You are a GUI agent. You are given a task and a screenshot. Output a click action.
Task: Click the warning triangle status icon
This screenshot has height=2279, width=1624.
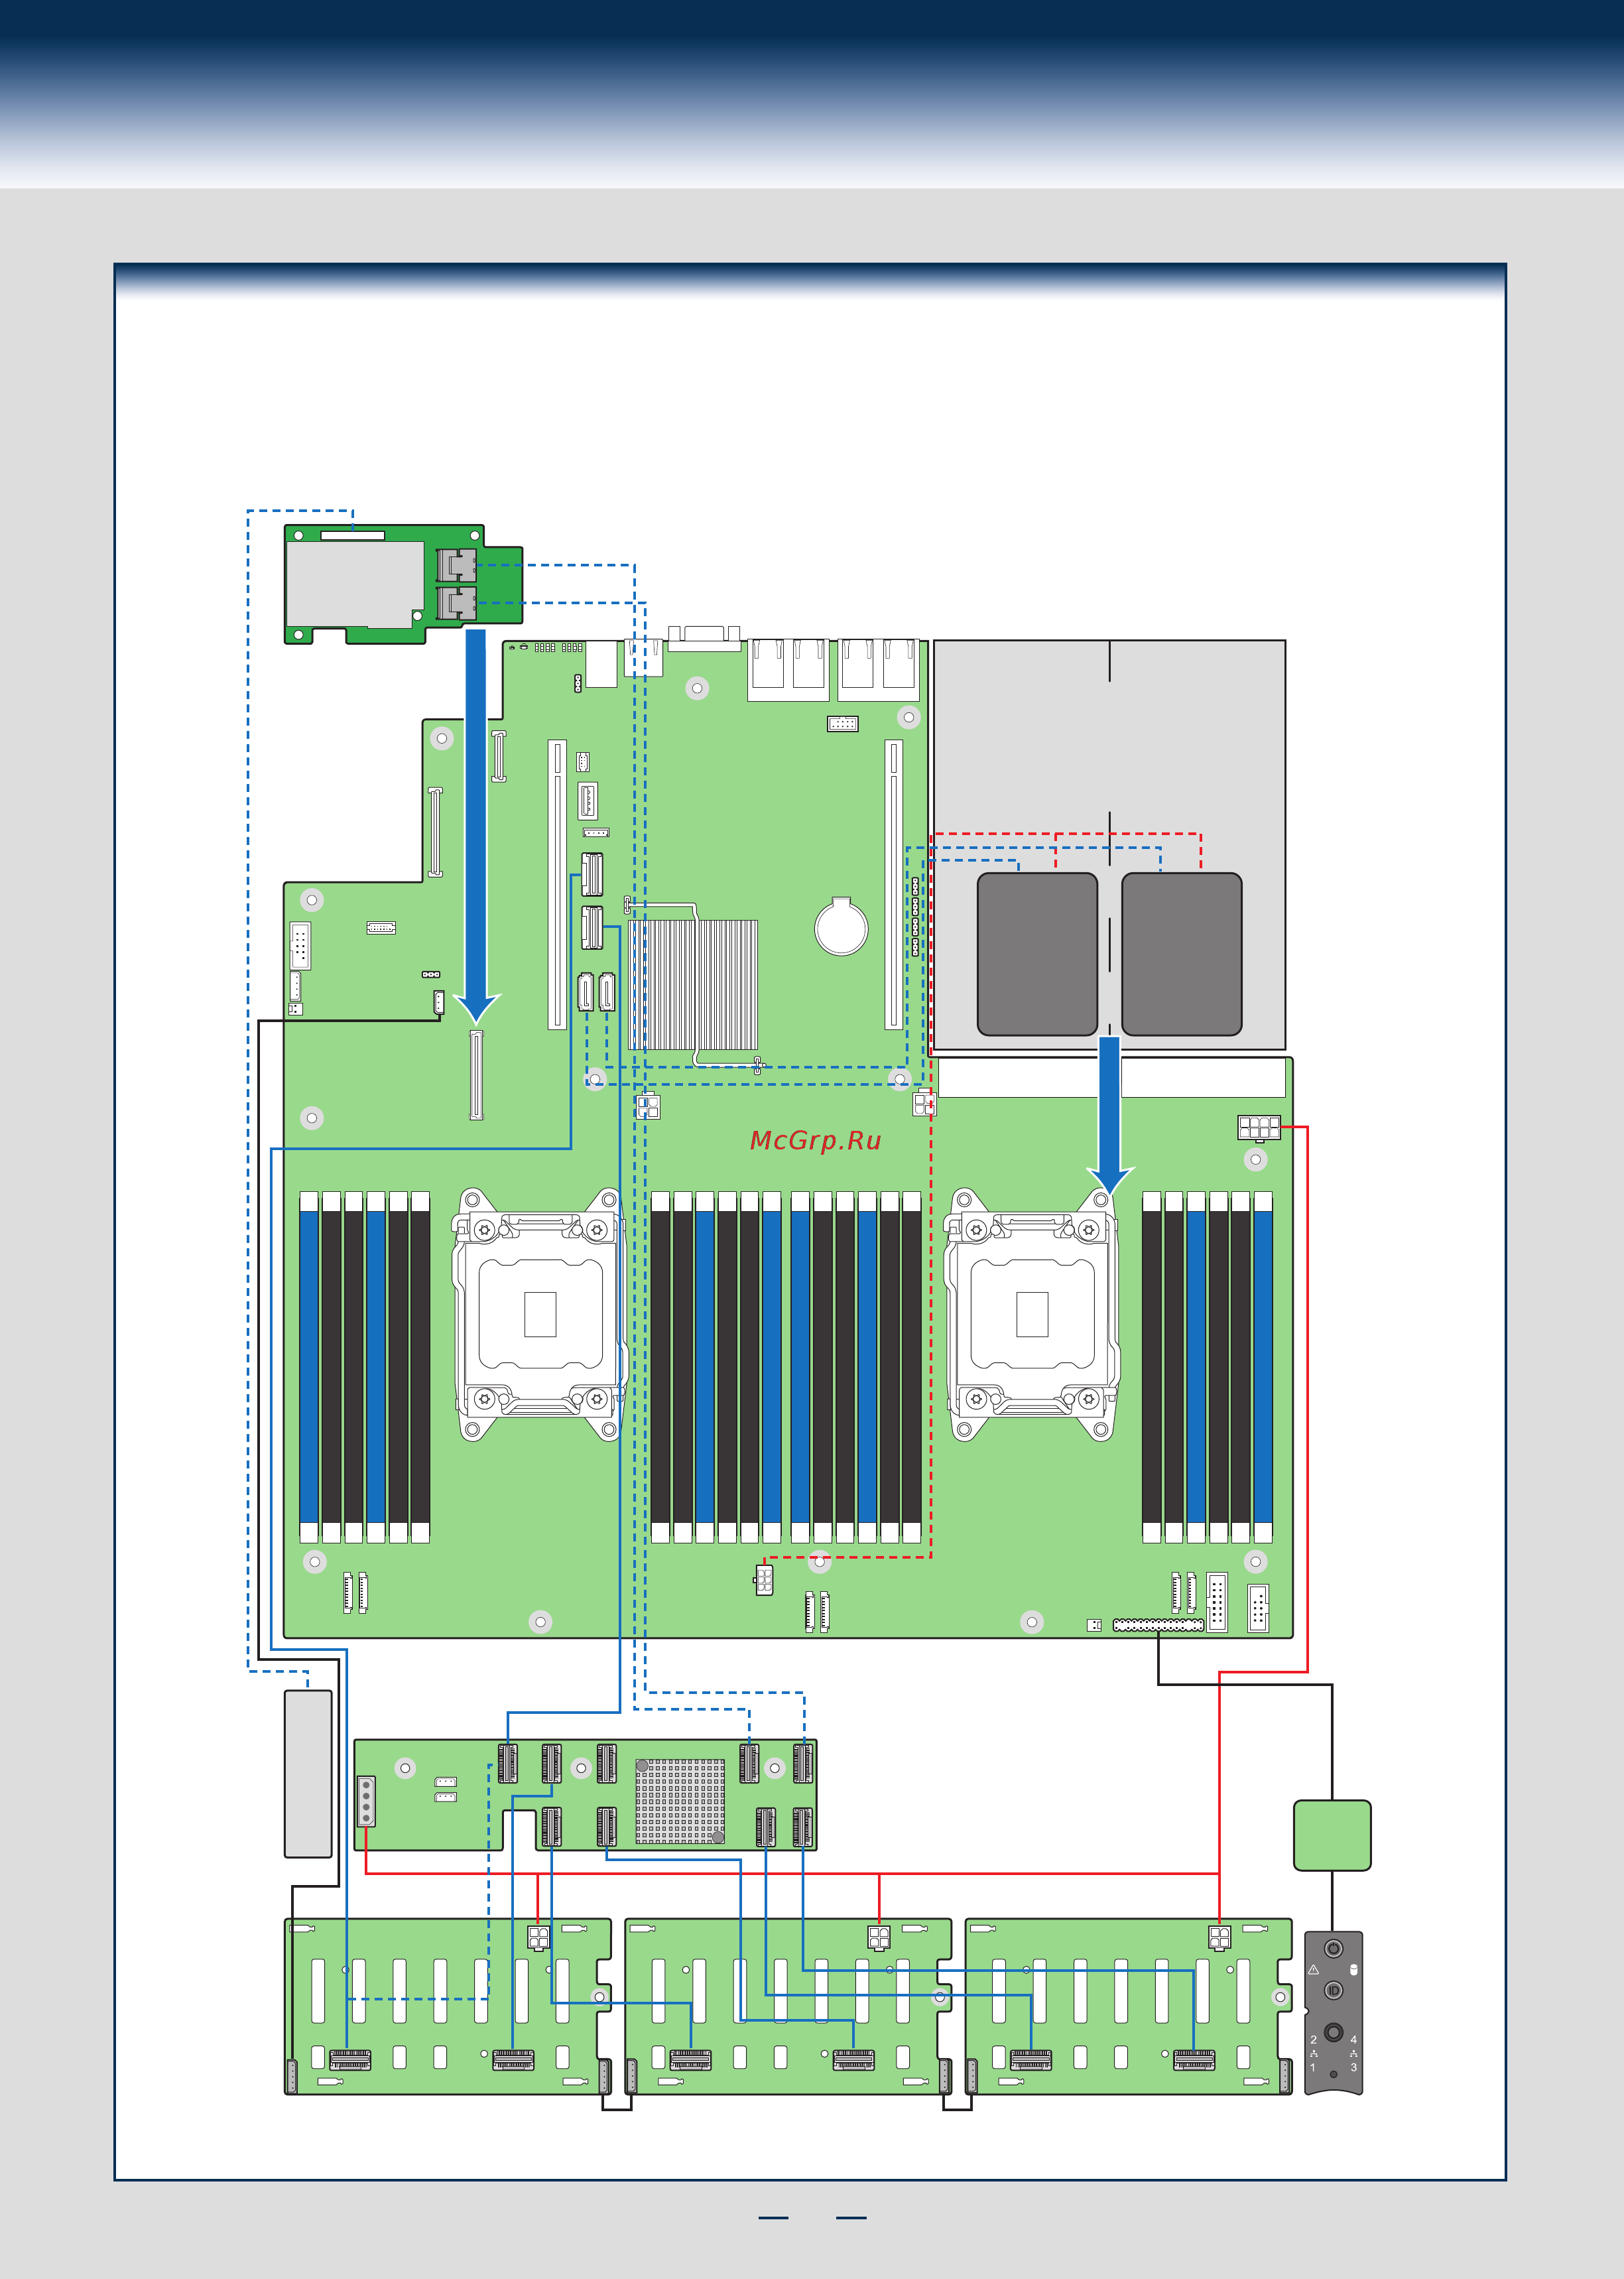point(1314,1970)
